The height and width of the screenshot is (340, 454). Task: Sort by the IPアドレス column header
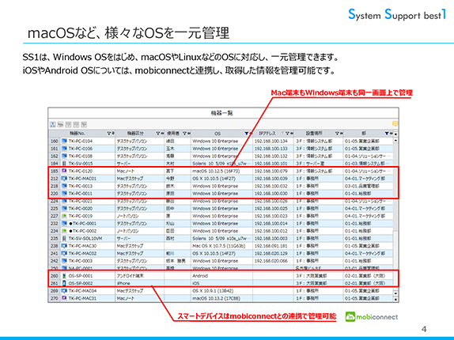coord(267,134)
